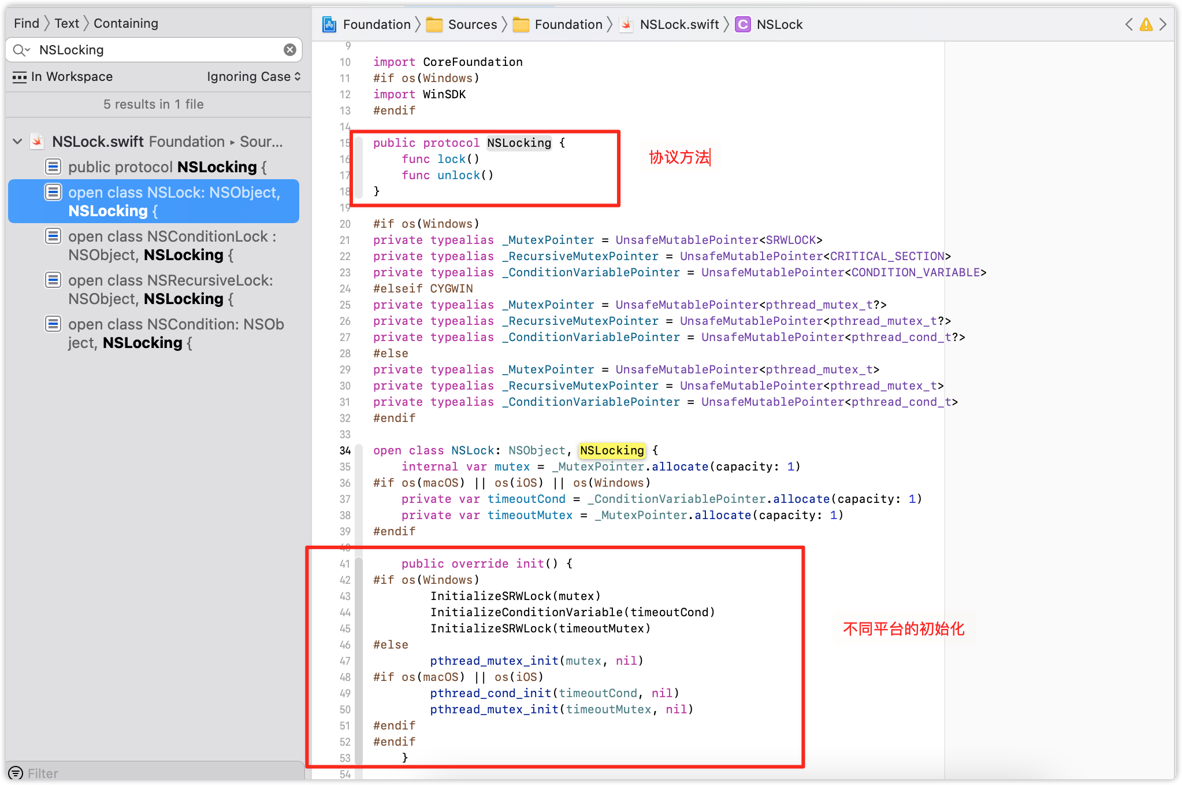Viewport: 1182px width, 785px height.
Task: Select Text option in search path
Action: coord(66,23)
